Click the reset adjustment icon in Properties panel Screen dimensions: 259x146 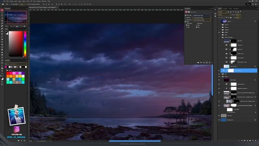point(204,62)
